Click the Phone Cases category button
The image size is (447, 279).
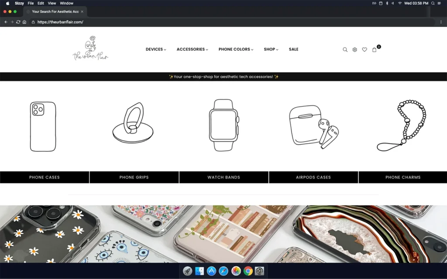[45, 177]
